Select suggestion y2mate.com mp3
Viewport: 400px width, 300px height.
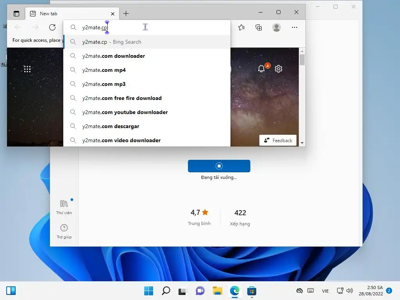pos(147,84)
